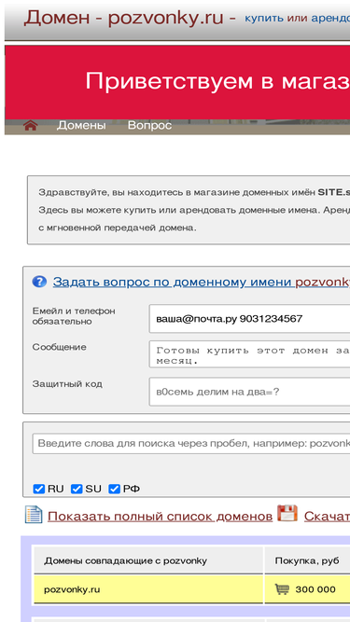Select the pozvonky.ru table row
The height and width of the screenshot is (622, 350).
coord(192,589)
